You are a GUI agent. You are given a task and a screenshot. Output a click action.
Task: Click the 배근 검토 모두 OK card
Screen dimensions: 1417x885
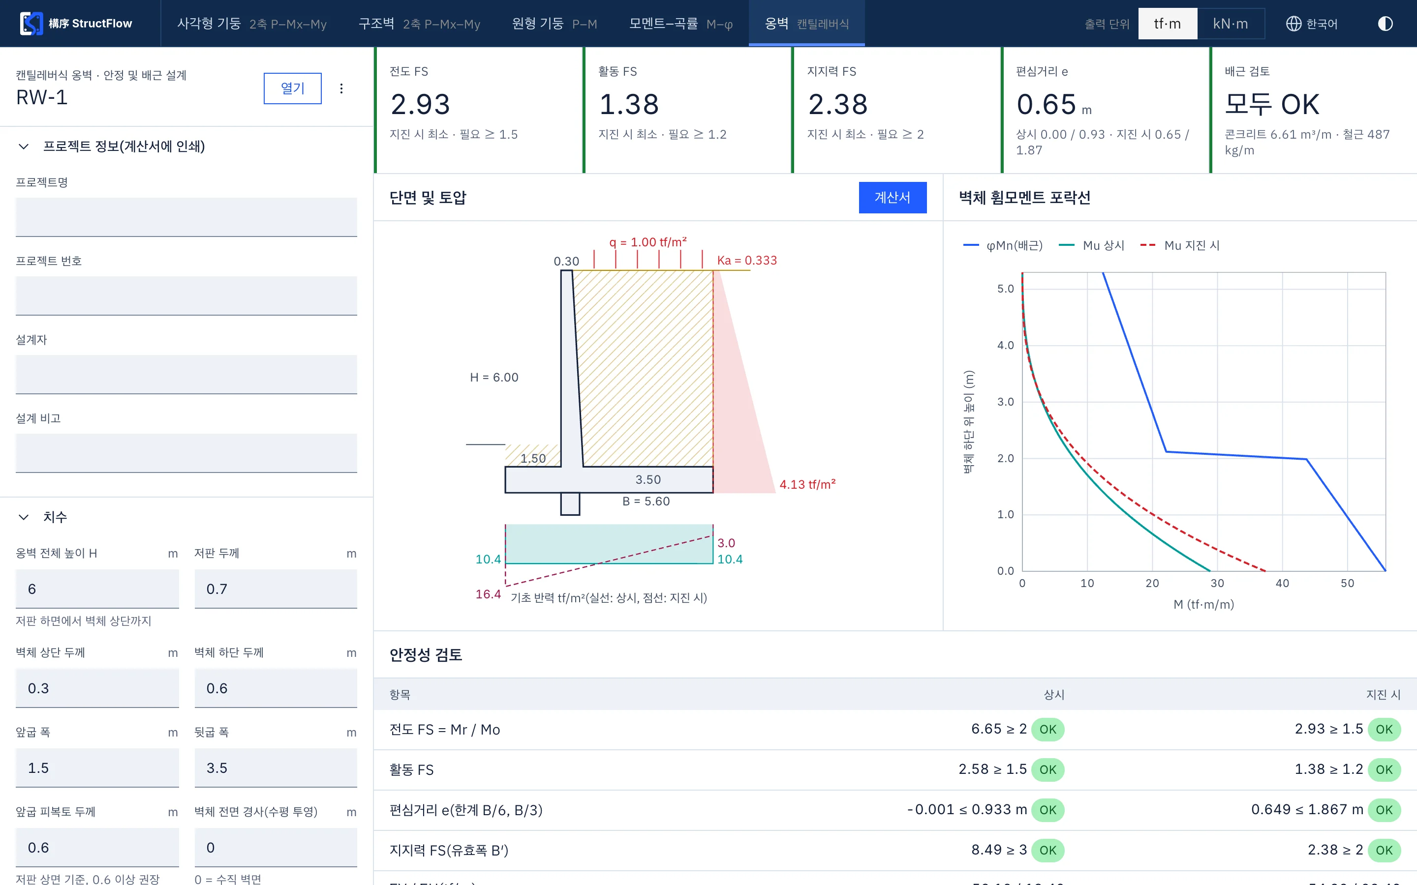coord(1313,110)
